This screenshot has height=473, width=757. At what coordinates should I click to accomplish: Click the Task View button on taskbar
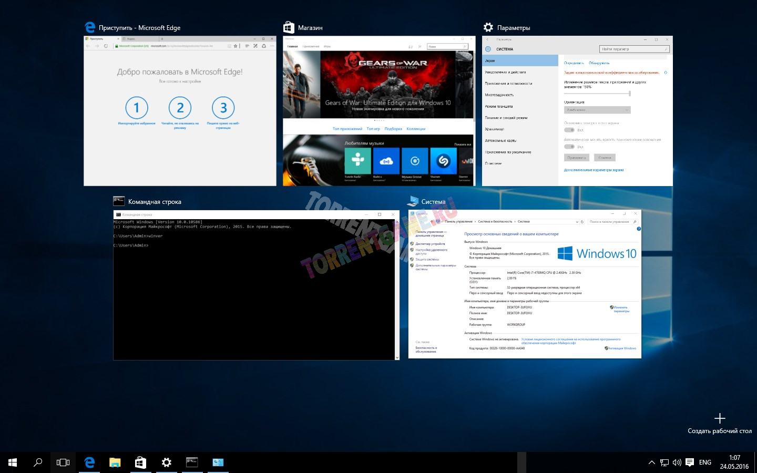coord(63,462)
